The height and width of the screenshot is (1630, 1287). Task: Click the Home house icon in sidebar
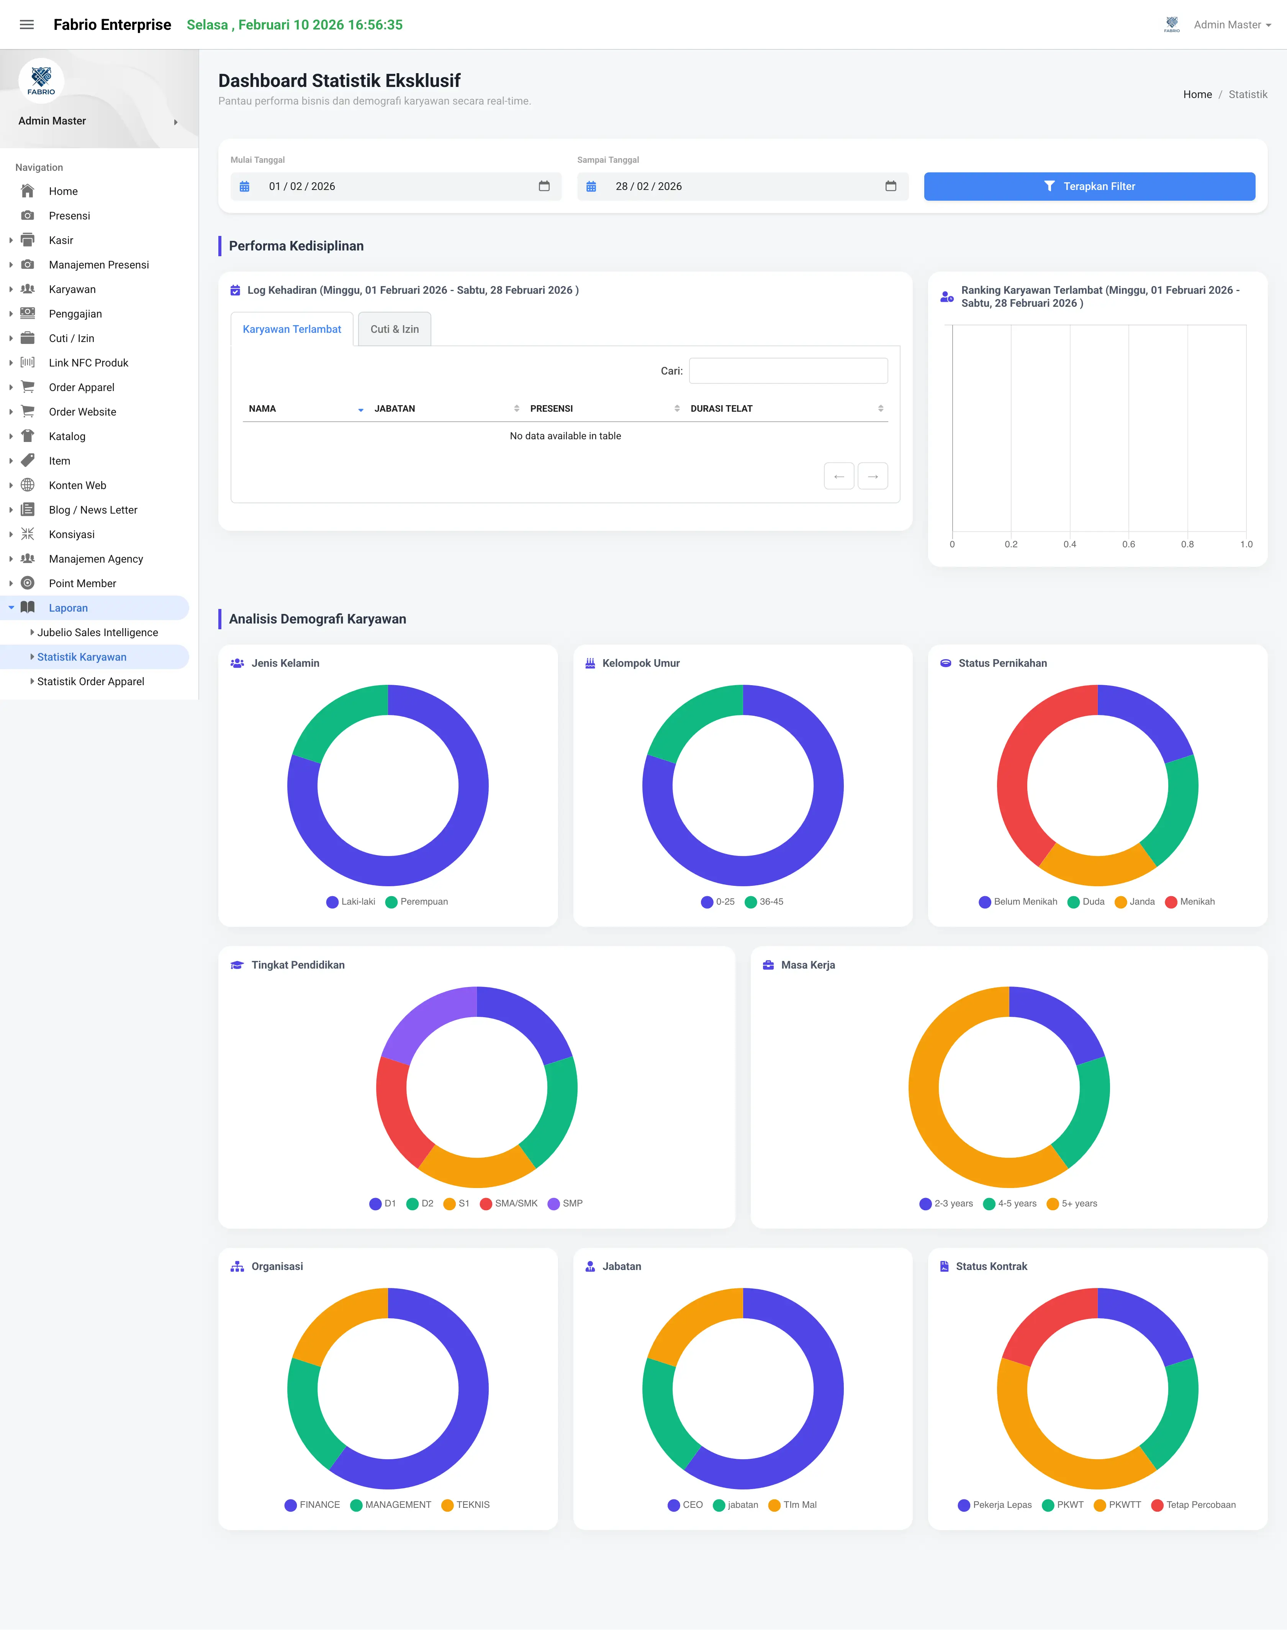(x=28, y=191)
